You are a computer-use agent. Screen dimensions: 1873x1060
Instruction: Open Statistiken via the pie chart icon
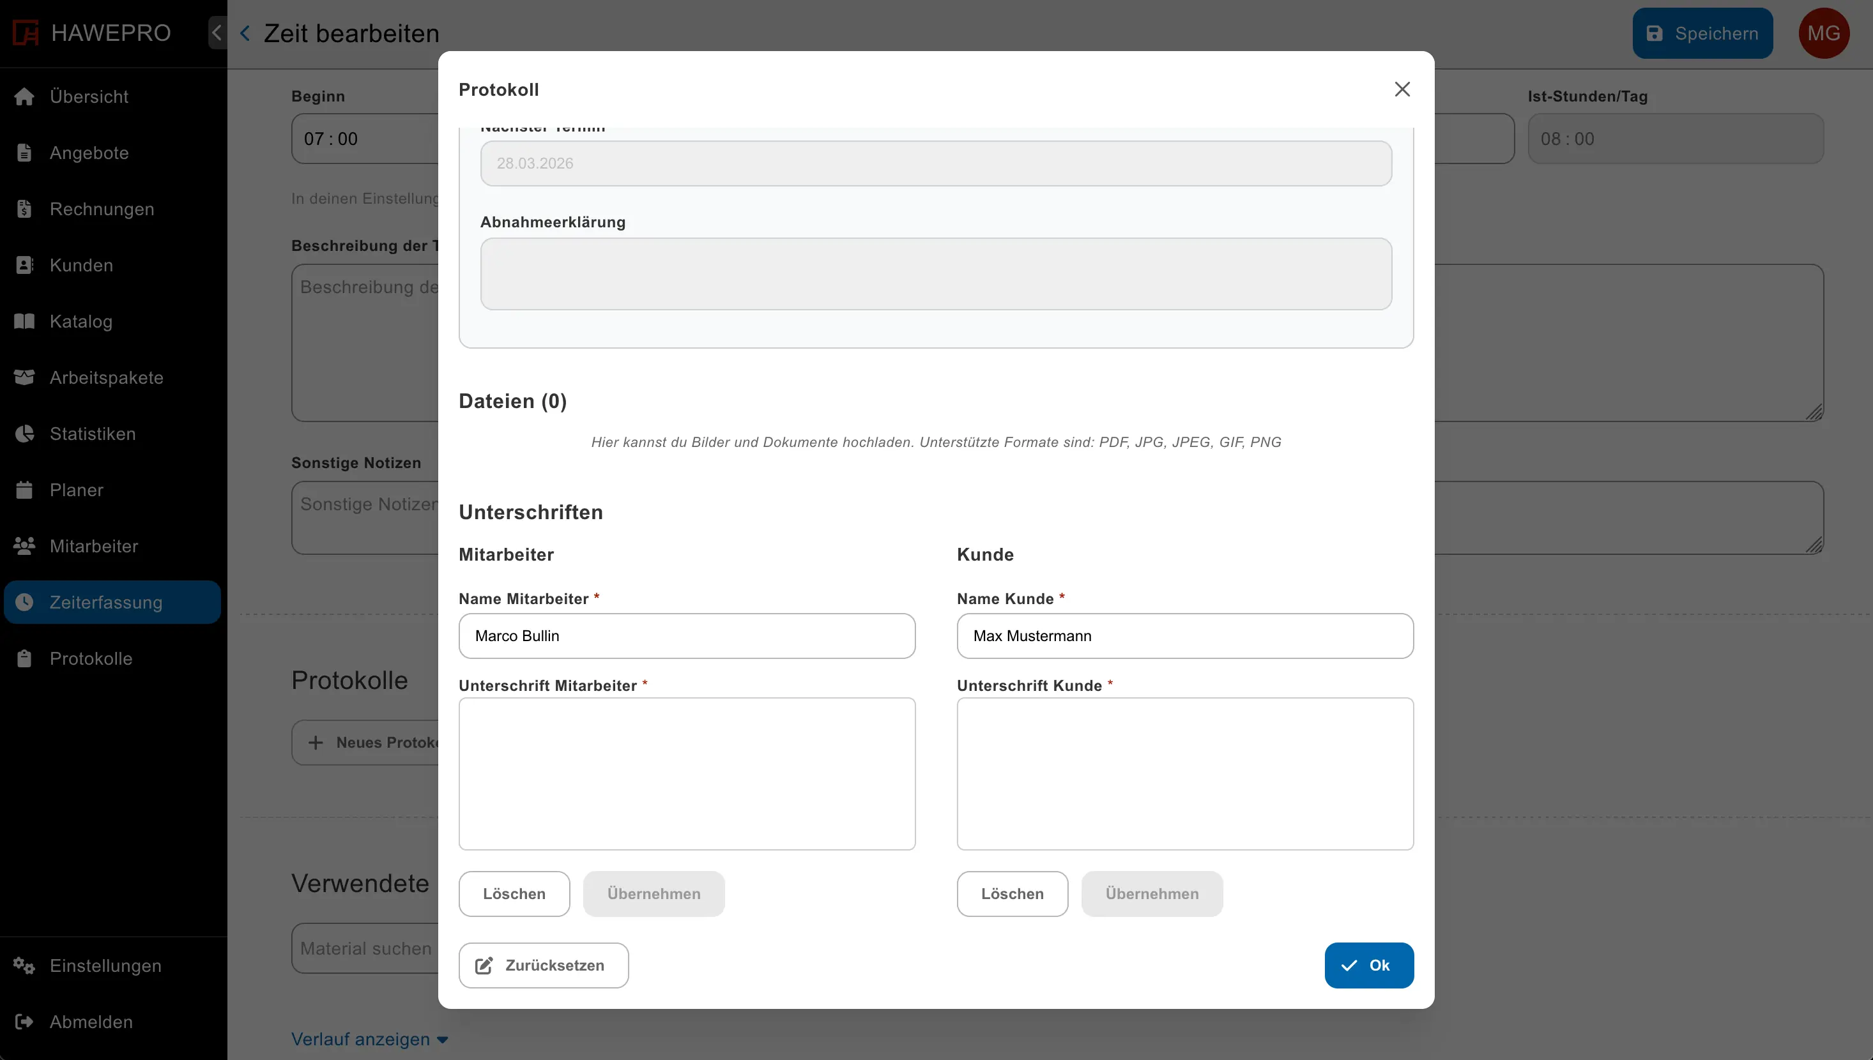[x=24, y=434]
